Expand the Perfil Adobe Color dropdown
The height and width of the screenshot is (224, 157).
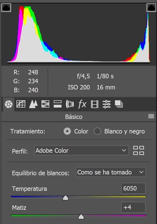(x=81, y=150)
